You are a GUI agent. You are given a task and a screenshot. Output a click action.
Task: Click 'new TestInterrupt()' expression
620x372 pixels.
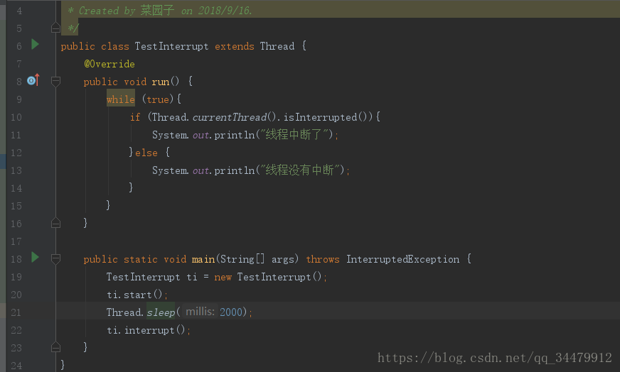tap(268, 277)
